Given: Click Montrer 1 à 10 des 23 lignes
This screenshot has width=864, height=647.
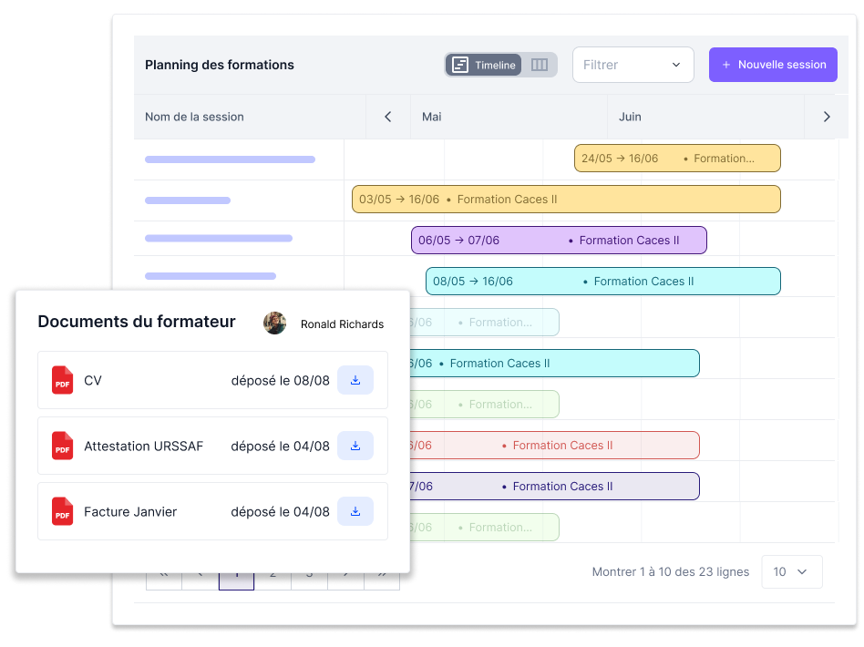Looking at the screenshot, I should coord(671,572).
